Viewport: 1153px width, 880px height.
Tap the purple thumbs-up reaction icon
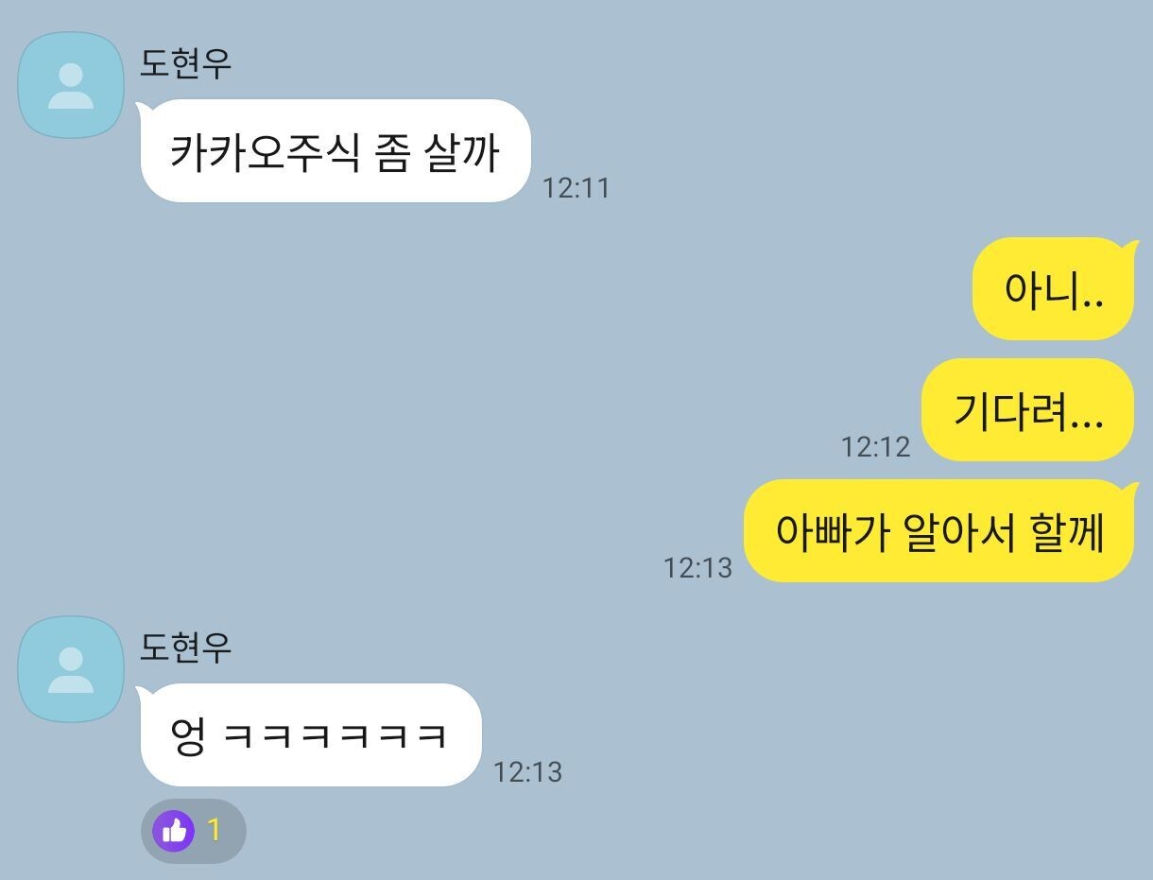(x=173, y=831)
